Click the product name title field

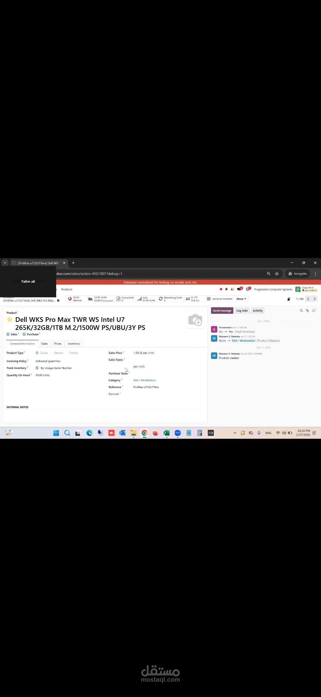pos(80,323)
